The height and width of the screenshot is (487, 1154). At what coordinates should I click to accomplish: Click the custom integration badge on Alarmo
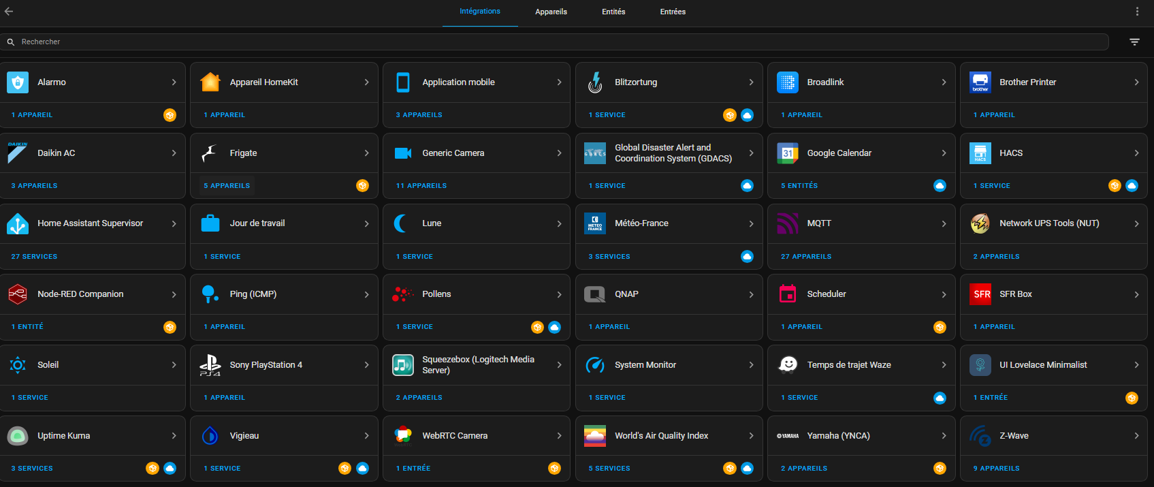tap(170, 115)
